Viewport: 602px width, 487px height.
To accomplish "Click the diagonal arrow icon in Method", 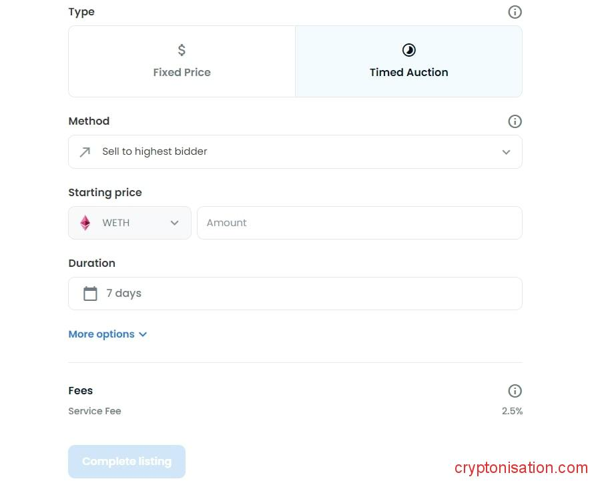I will point(85,152).
